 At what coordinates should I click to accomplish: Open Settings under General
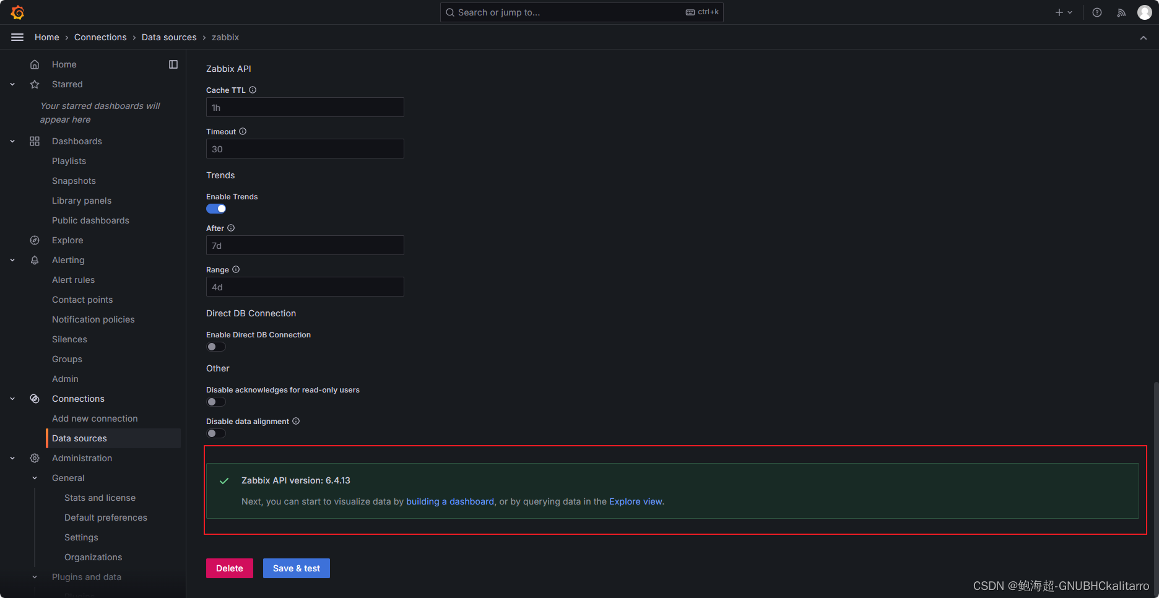pyautogui.click(x=81, y=537)
